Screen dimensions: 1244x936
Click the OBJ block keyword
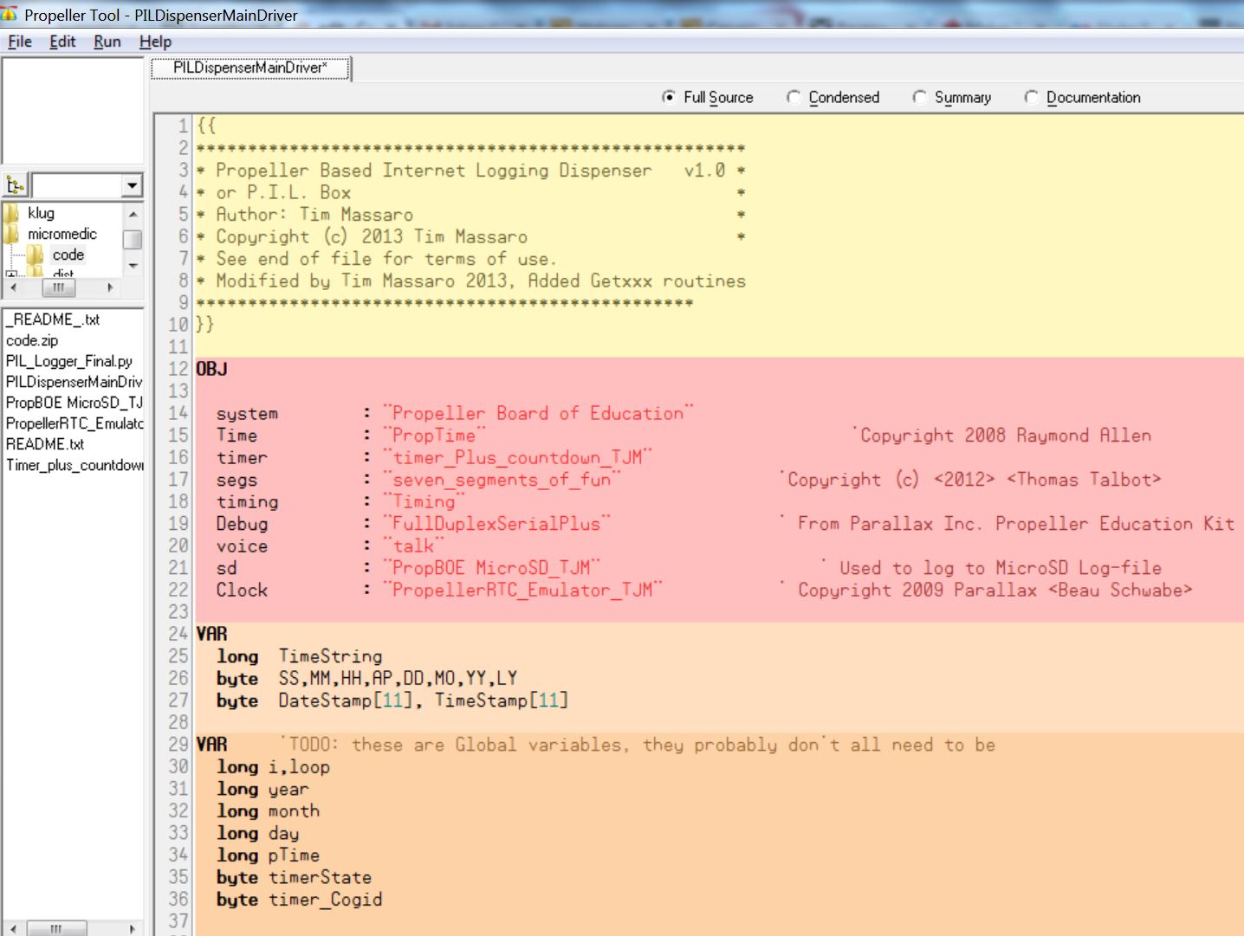click(212, 369)
